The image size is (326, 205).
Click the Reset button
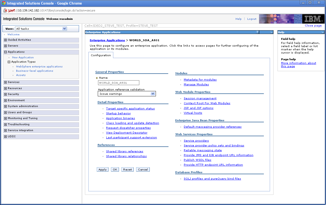[128, 169]
